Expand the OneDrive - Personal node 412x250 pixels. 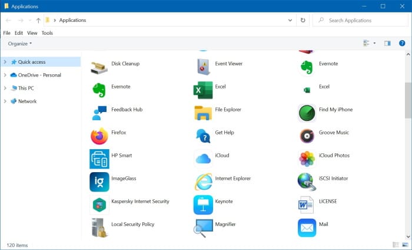[x=5, y=75]
